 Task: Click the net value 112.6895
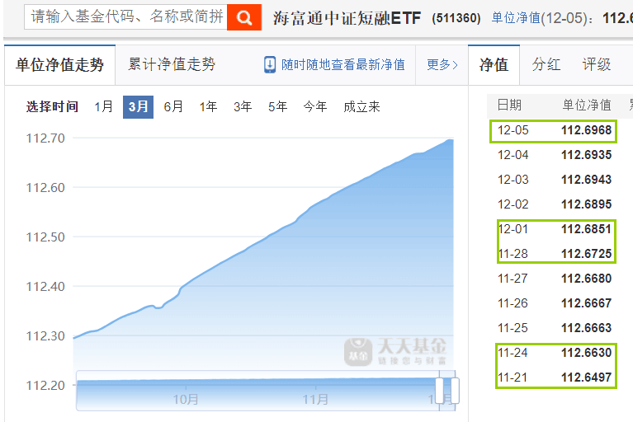pyautogui.click(x=587, y=204)
